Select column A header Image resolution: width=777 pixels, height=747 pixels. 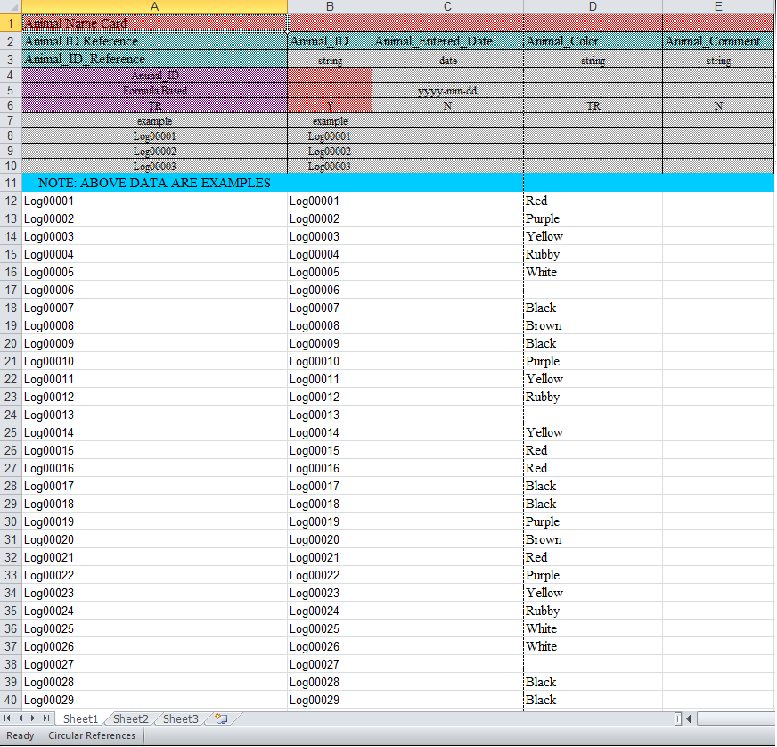pos(155,7)
